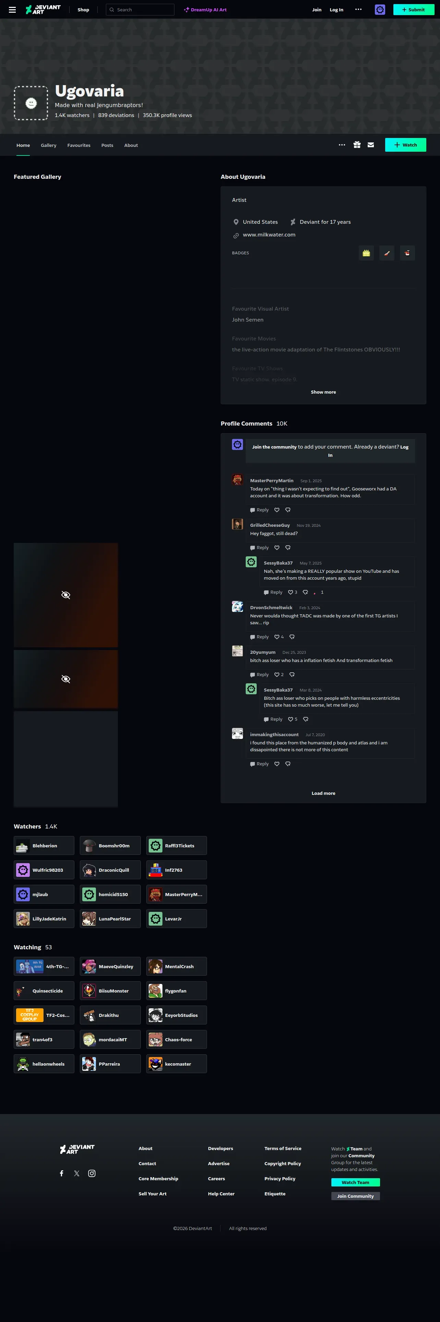View the yellow cake badge
The image size is (440, 1322).
[366, 253]
